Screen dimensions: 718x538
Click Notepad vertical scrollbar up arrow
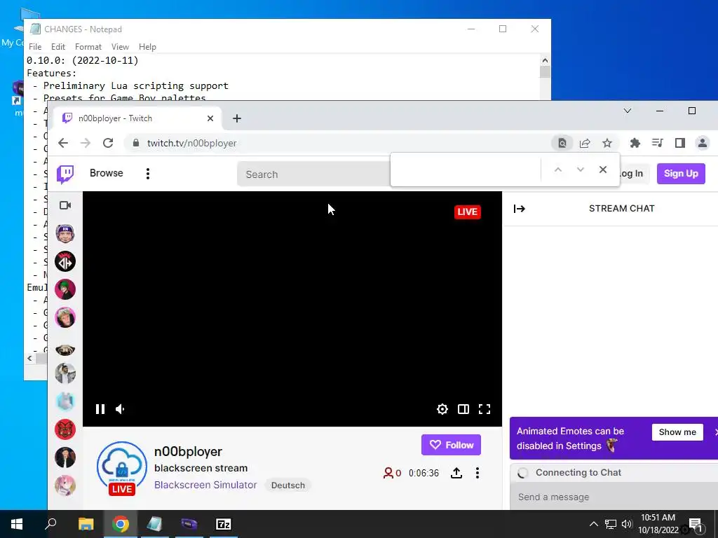coord(545,60)
